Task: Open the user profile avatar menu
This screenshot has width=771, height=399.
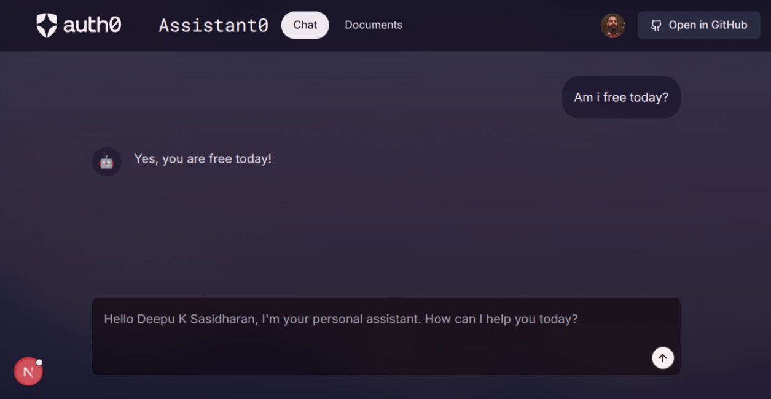Action: tap(612, 25)
